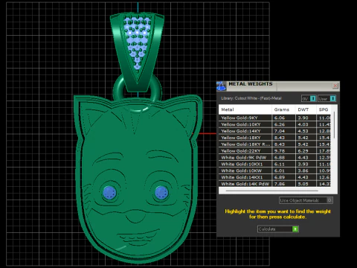The image size is (357, 268).
Task: Select the Yellow Gold:9KY row
Action: [274, 118]
